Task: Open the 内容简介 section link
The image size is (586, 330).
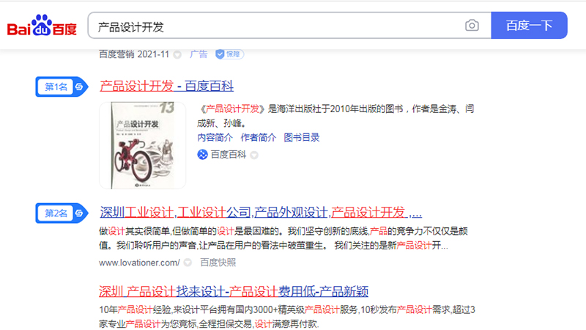Action: click(215, 137)
